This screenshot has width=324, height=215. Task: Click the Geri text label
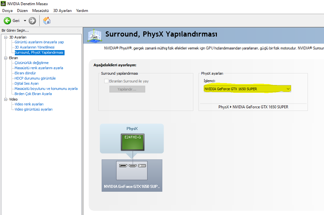tap(16, 21)
